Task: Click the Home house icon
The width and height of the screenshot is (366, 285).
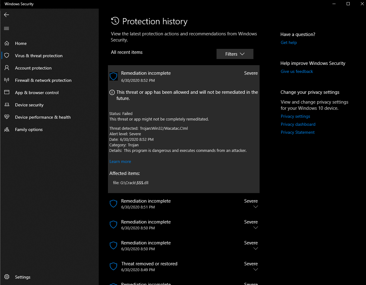Action: 7,43
